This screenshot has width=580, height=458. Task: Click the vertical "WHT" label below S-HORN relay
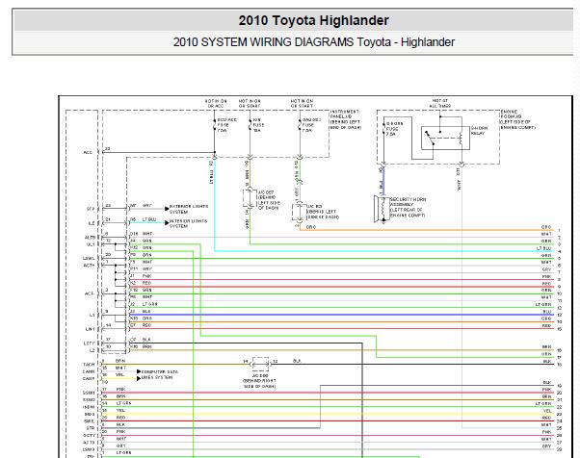pos(459,185)
